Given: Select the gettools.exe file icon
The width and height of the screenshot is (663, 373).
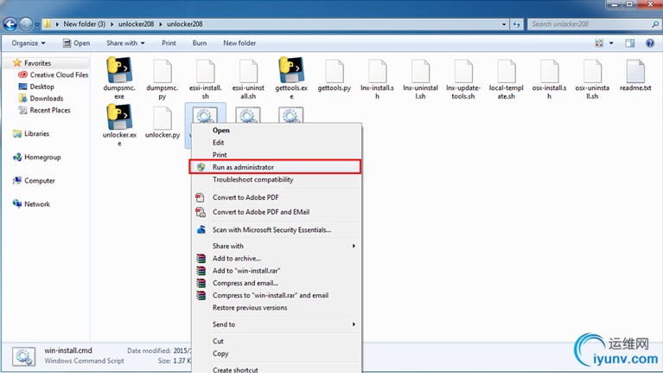Looking at the screenshot, I should (x=291, y=70).
